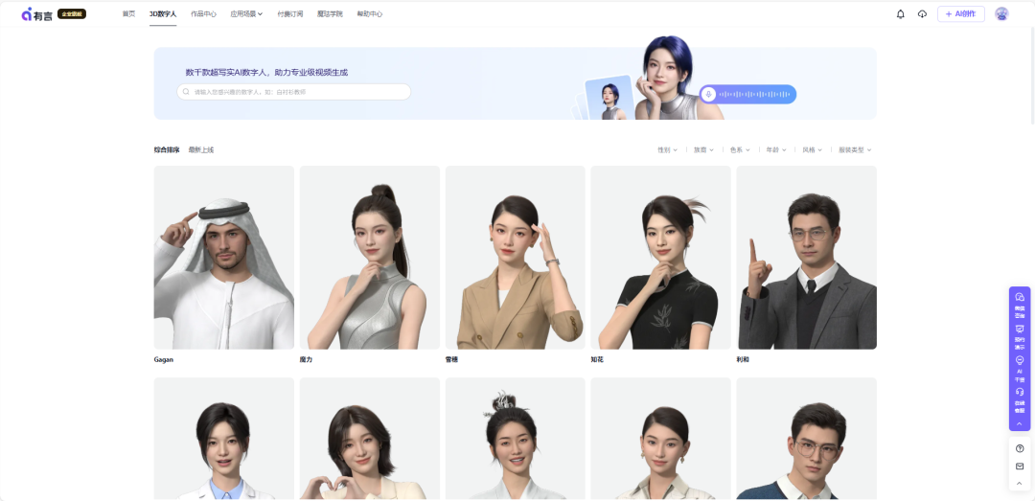The width and height of the screenshot is (1035, 501).
Task: Select the avatar with round glasses, blue sweater
Action: click(807, 439)
